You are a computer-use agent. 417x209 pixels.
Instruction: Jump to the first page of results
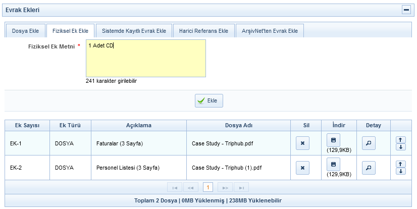175,188
